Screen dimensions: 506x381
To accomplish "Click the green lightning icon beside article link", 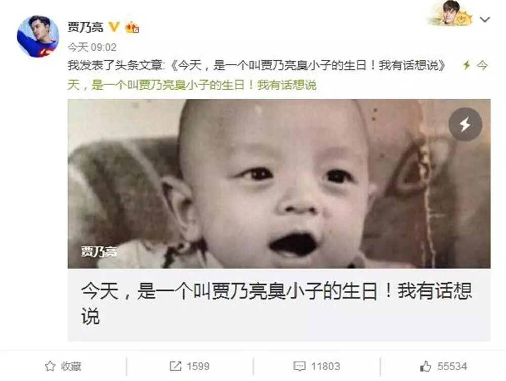I will click(467, 65).
